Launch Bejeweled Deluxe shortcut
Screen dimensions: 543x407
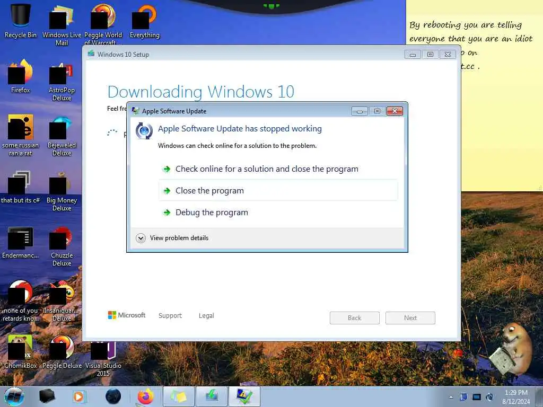62,136
